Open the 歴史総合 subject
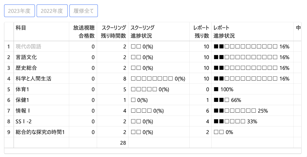The image size is (307, 157). [x=26, y=68]
